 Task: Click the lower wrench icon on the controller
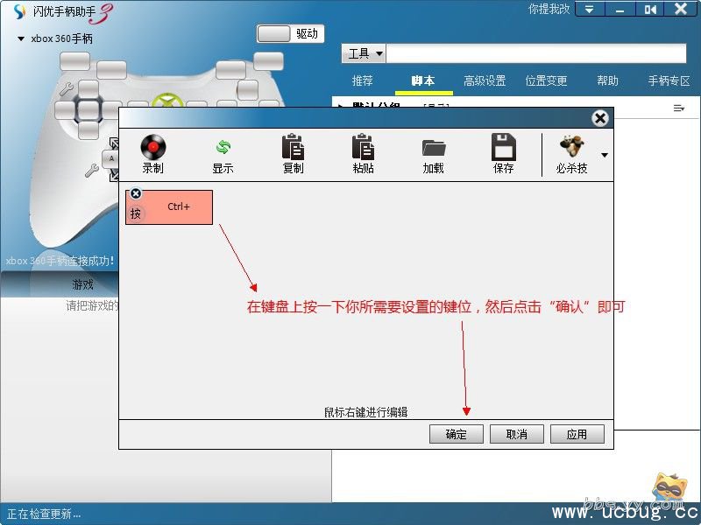point(92,171)
